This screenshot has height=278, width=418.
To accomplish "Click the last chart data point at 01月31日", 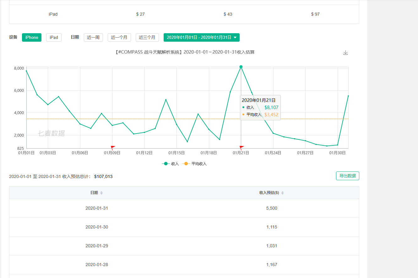I will 348,96.
